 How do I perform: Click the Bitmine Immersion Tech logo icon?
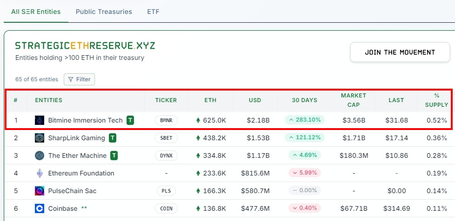[40, 120]
